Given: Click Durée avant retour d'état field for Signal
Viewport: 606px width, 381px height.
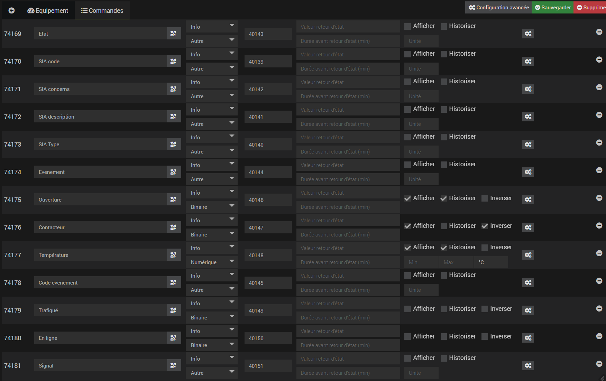Looking at the screenshot, I should point(348,373).
